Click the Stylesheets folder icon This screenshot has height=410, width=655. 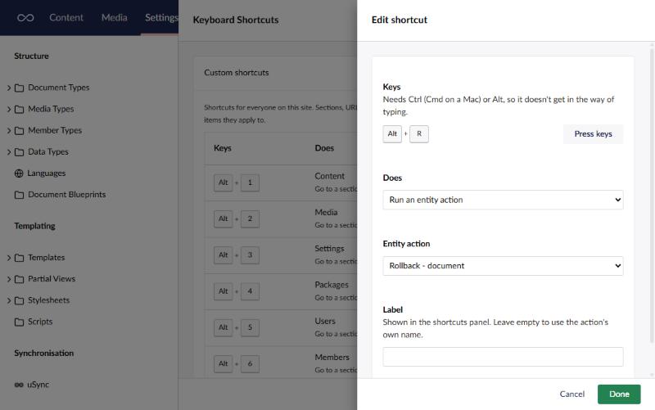tap(19, 300)
